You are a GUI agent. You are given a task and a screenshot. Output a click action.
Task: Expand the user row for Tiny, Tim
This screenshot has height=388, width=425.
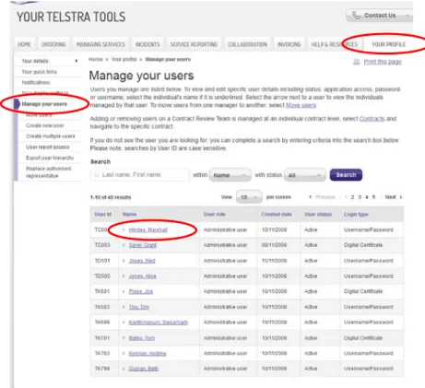point(124,307)
